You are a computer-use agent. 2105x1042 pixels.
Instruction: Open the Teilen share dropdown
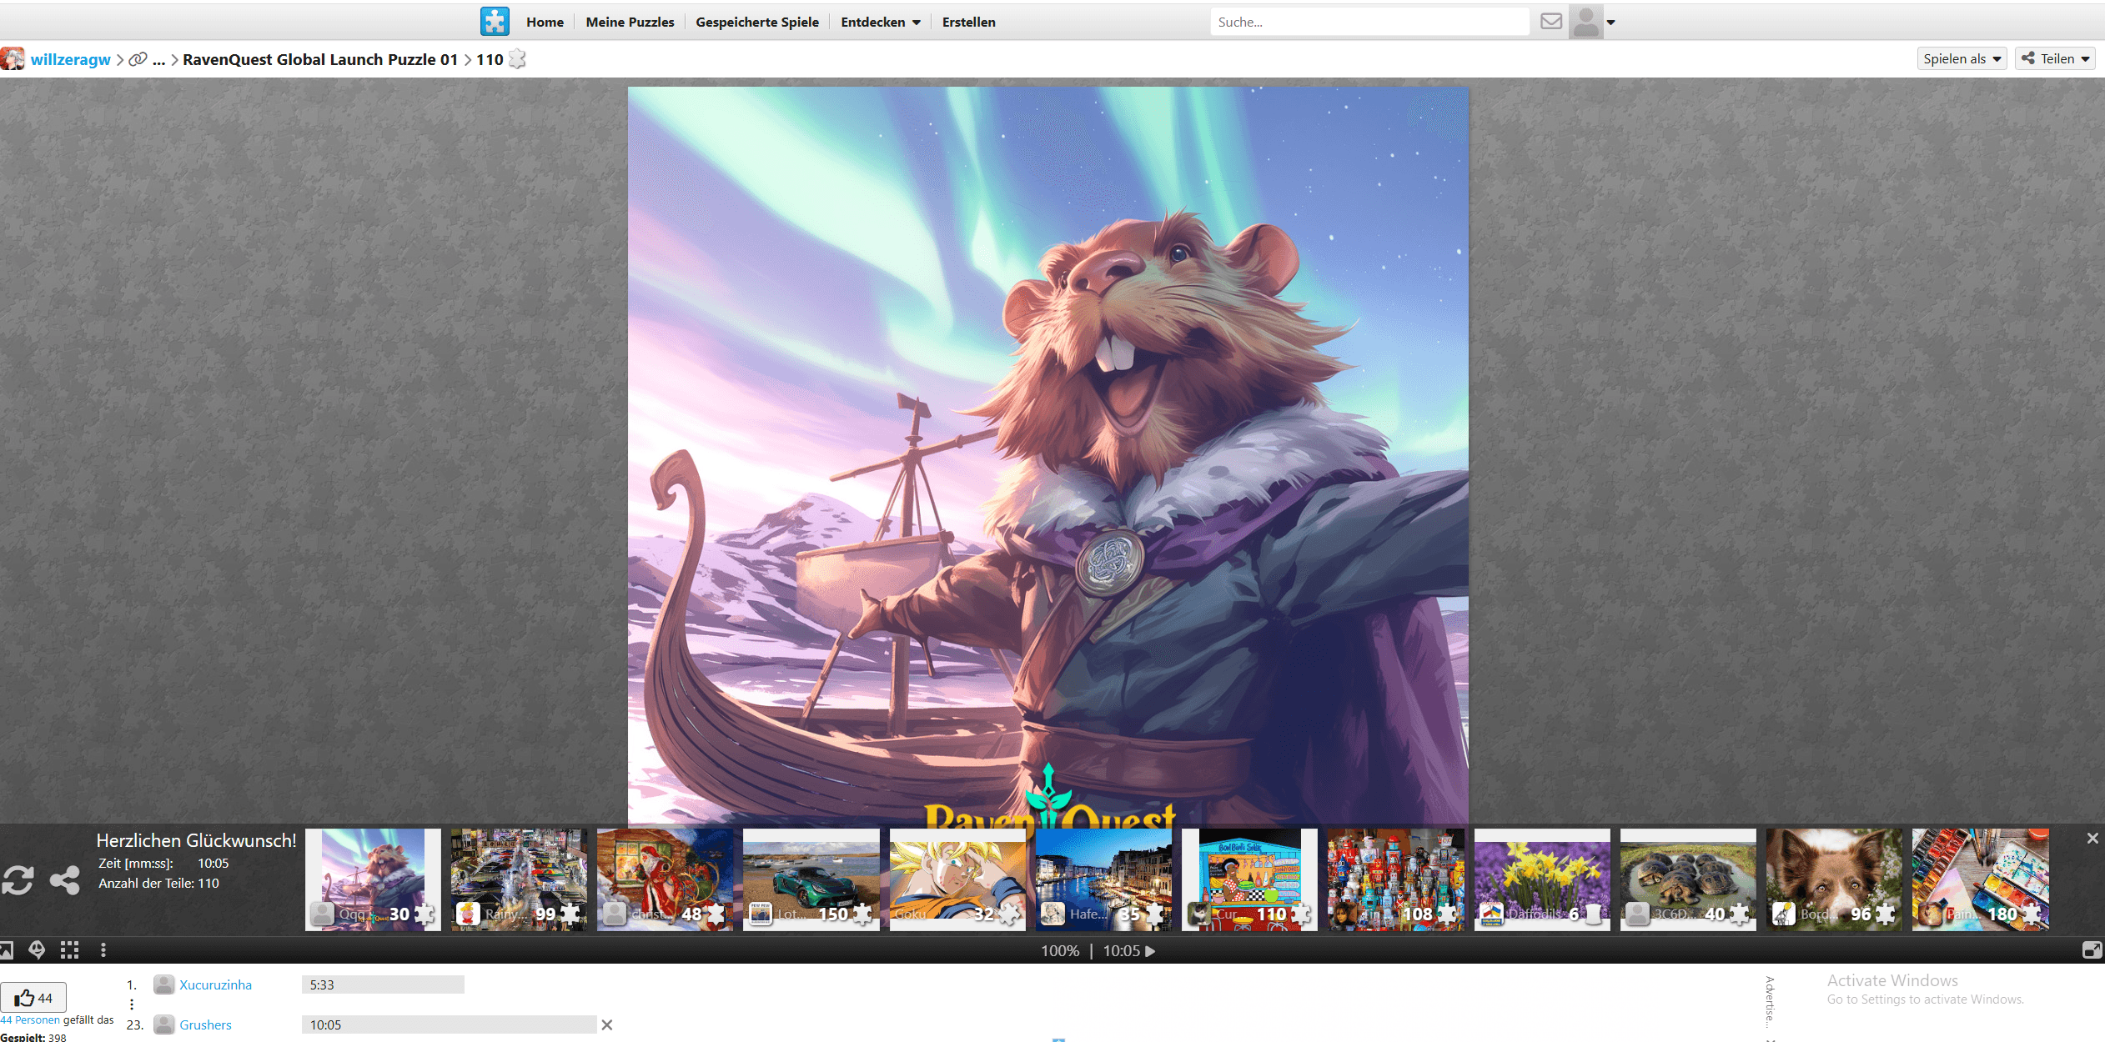click(x=2056, y=58)
